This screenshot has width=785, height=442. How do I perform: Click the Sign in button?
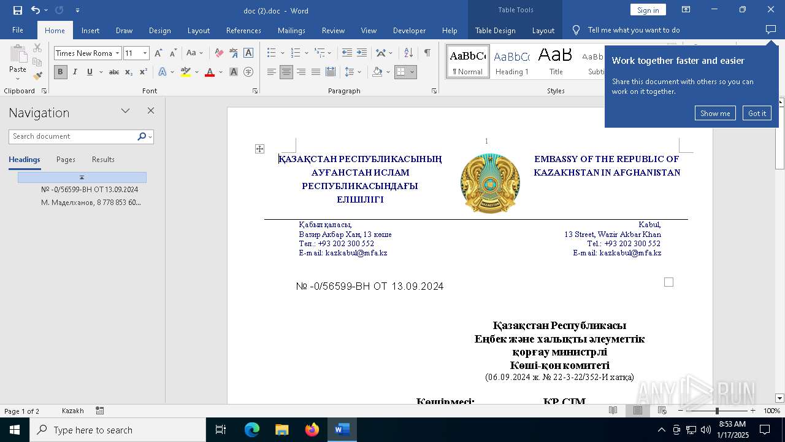pyautogui.click(x=648, y=10)
